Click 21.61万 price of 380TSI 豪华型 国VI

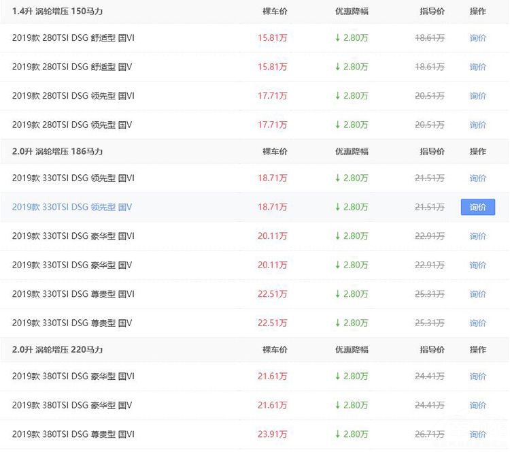click(272, 376)
